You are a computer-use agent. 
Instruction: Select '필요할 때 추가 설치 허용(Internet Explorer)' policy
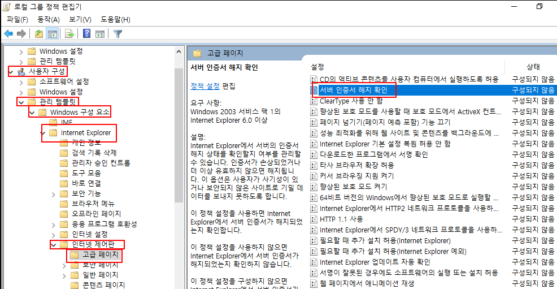[385, 241]
